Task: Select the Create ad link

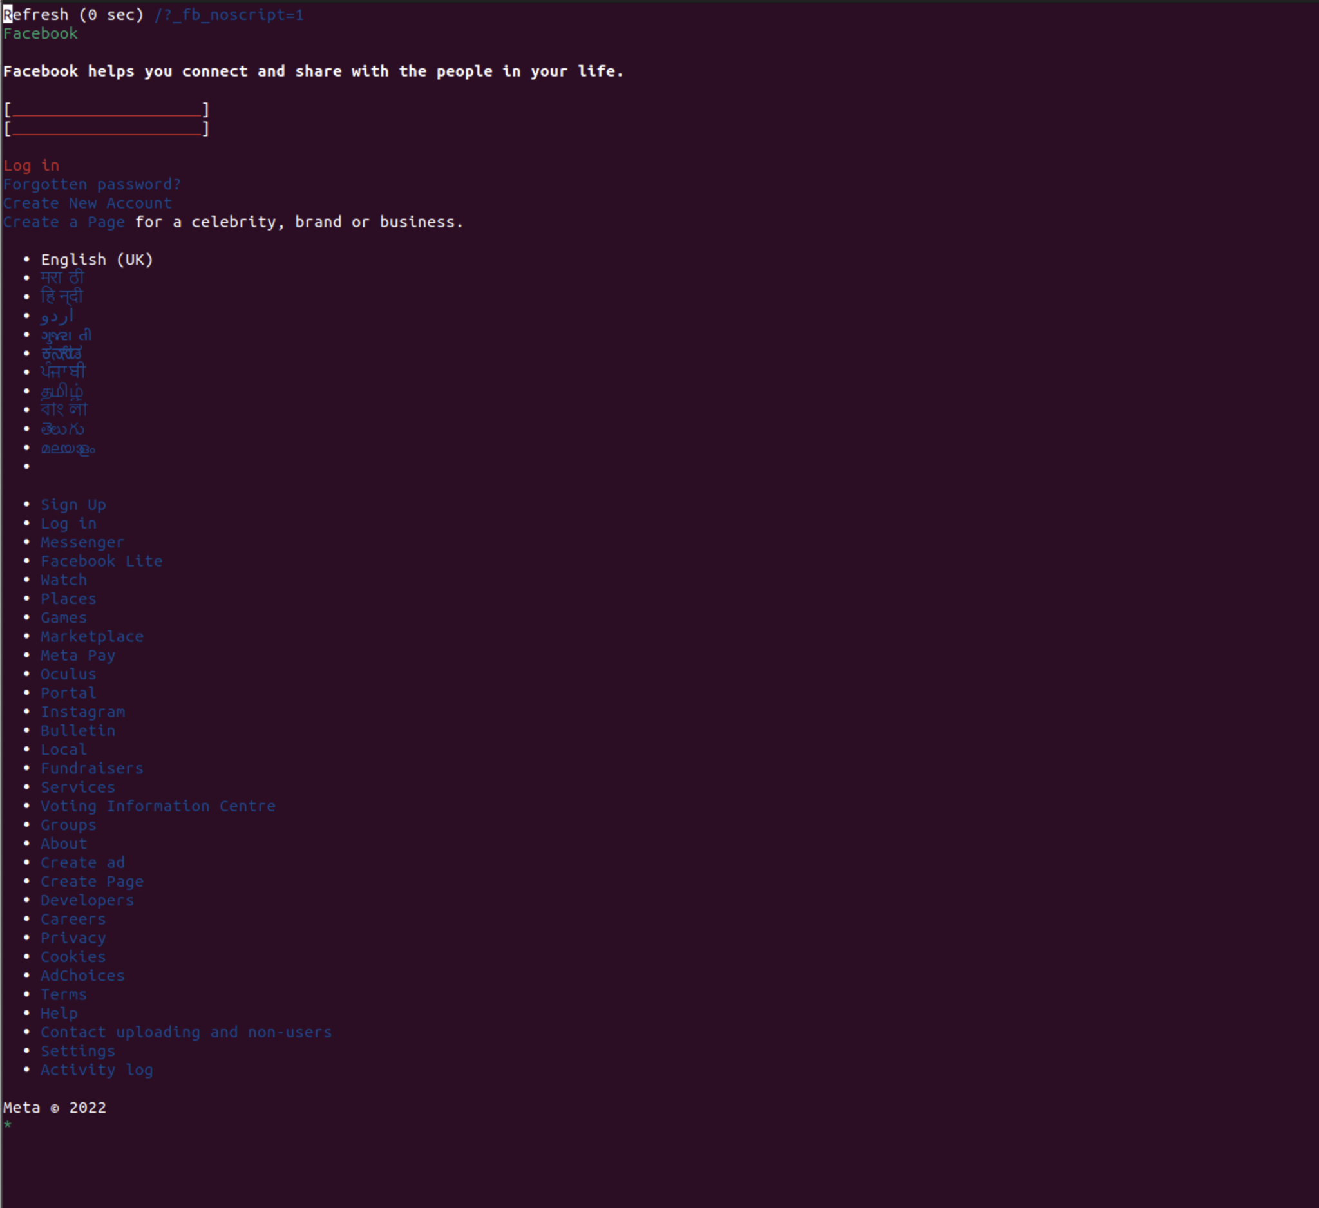Action: [x=83, y=863]
